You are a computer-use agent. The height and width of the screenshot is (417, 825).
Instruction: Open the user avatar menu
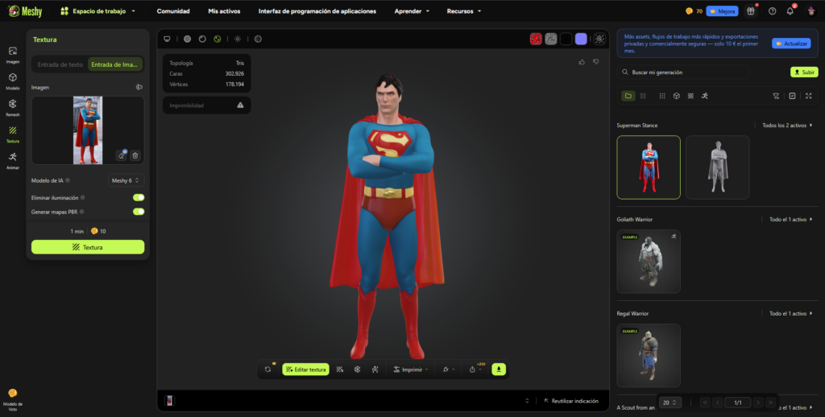811,11
